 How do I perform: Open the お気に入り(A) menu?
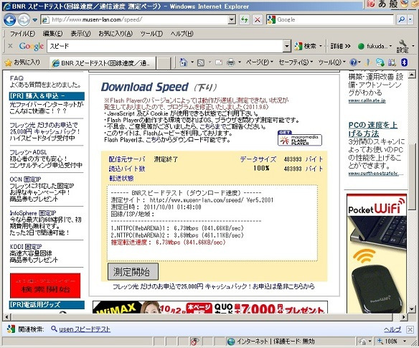tap(116, 34)
